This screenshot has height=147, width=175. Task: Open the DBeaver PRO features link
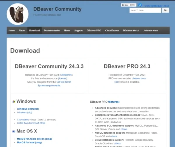coord(114,102)
